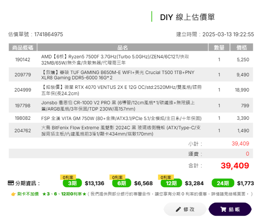
Task: Click the 小計 value 39,409
Action: point(240,144)
